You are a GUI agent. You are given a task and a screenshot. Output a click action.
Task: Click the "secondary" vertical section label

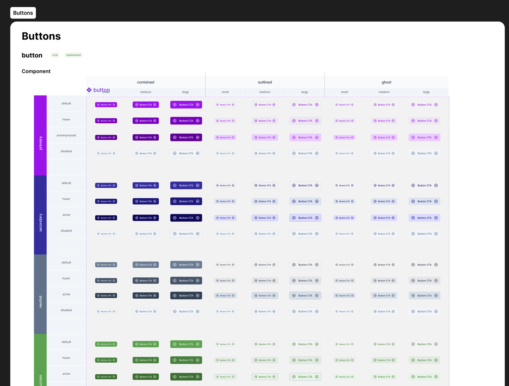coord(40,215)
